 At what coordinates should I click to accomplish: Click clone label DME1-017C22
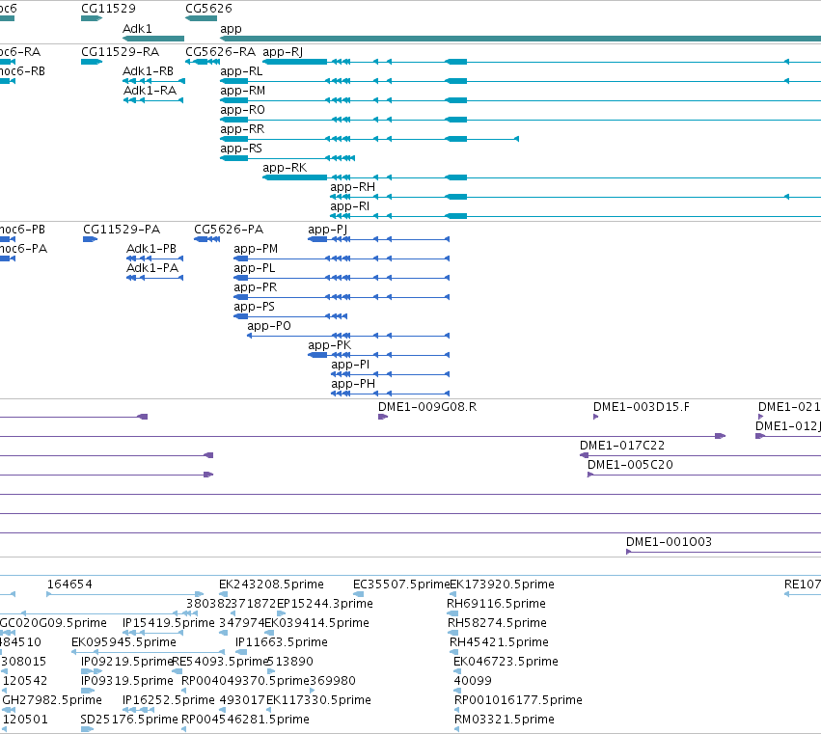coord(622,446)
